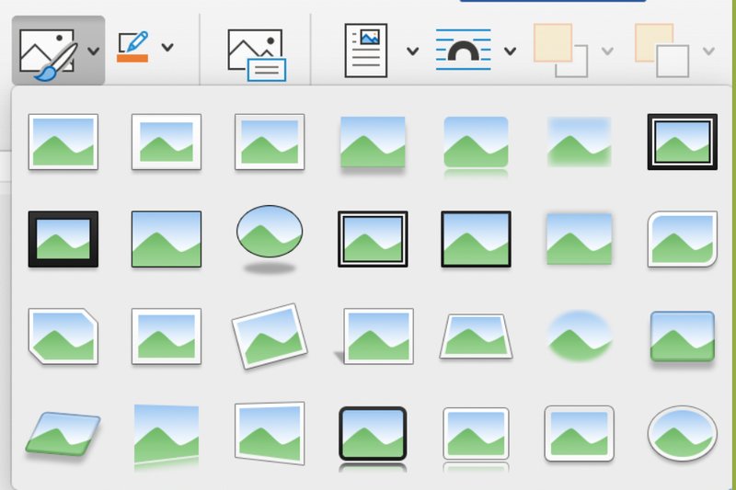Expand the Wrap Text dropdown arrow
The height and width of the screenshot is (490, 736).
511,51
